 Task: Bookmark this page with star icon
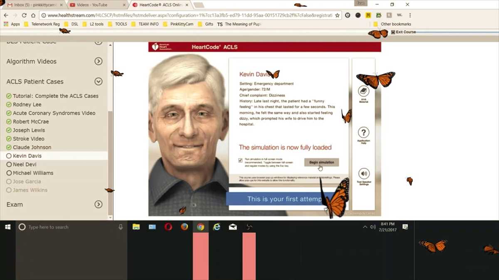tap(337, 15)
